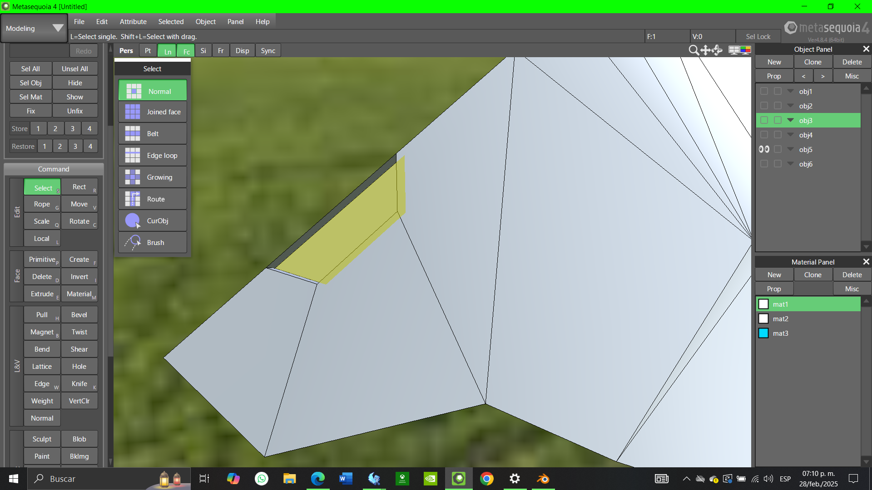Toggle visibility checkbox for obj1
The width and height of the screenshot is (872, 490).
[764, 91]
